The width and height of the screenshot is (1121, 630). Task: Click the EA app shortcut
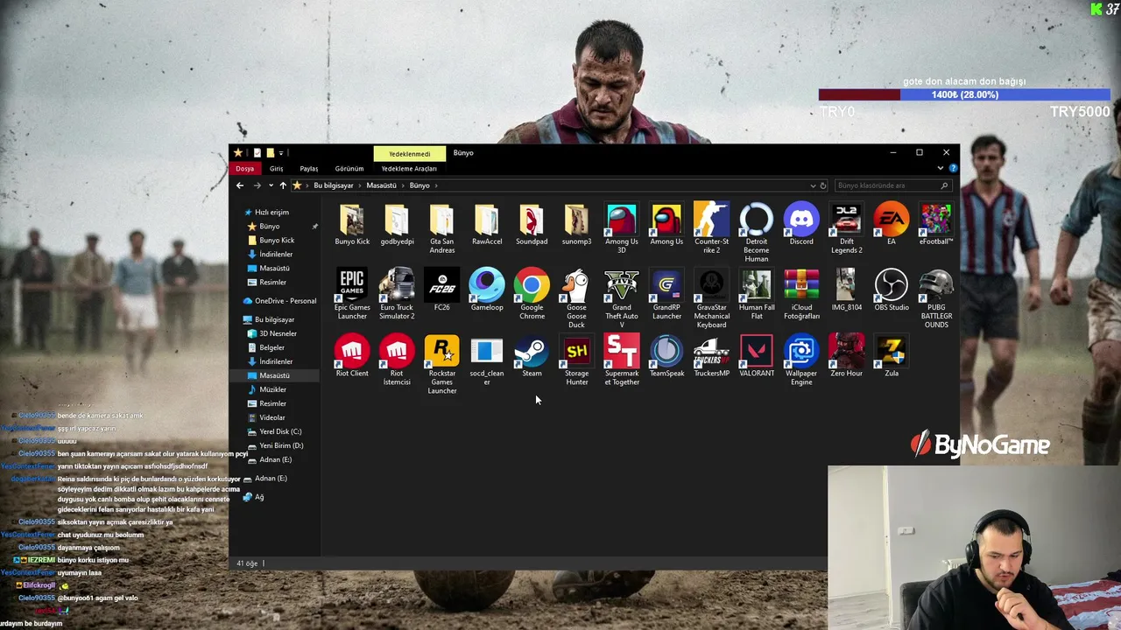pyautogui.click(x=892, y=224)
